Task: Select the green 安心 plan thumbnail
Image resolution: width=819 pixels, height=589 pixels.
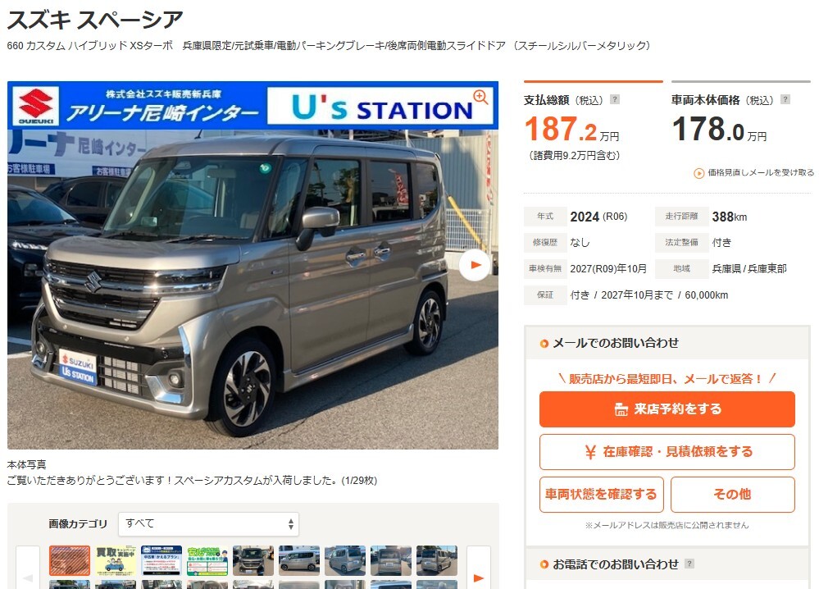Action: pyautogui.click(x=207, y=561)
